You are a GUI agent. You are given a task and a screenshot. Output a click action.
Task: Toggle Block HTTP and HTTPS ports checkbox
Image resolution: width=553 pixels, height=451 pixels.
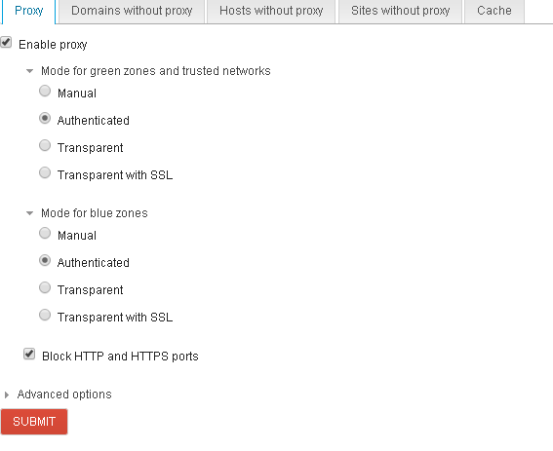click(x=29, y=354)
